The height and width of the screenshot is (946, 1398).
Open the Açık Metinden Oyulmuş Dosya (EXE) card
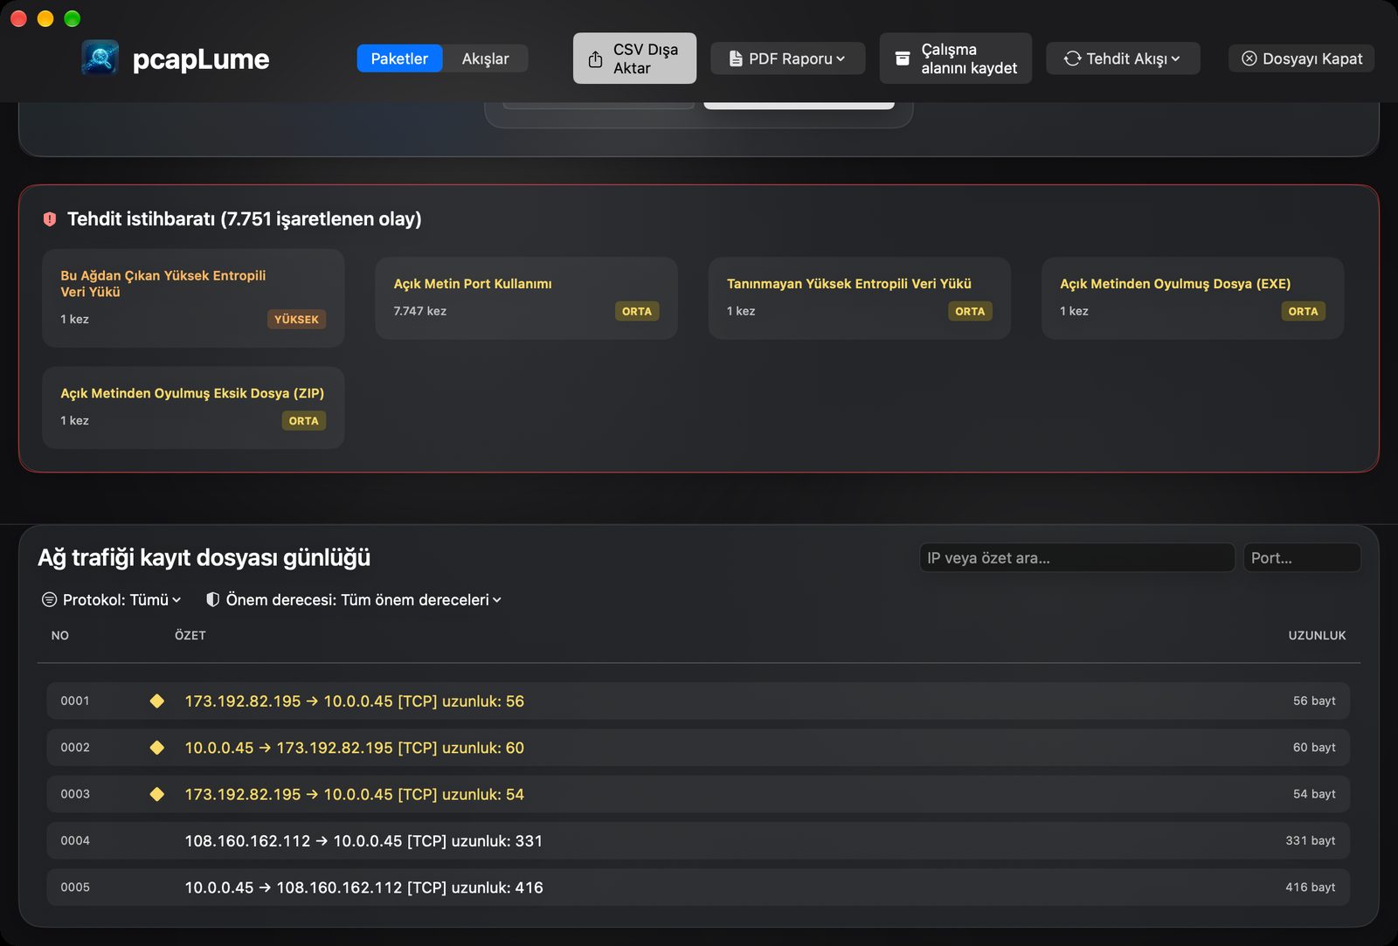[x=1193, y=298]
